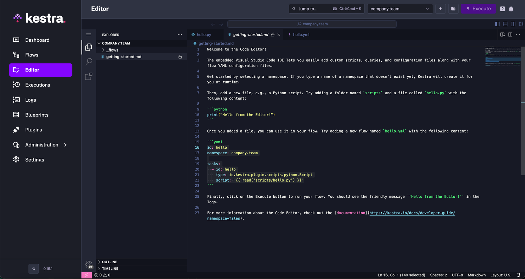This screenshot has height=279, width=525.
Task: Open the help question mark icon
Action: 503,9
